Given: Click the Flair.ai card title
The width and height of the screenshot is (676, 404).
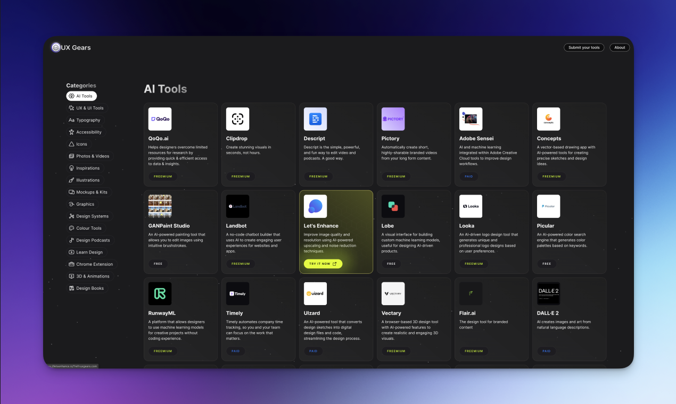Looking at the screenshot, I should [467, 313].
